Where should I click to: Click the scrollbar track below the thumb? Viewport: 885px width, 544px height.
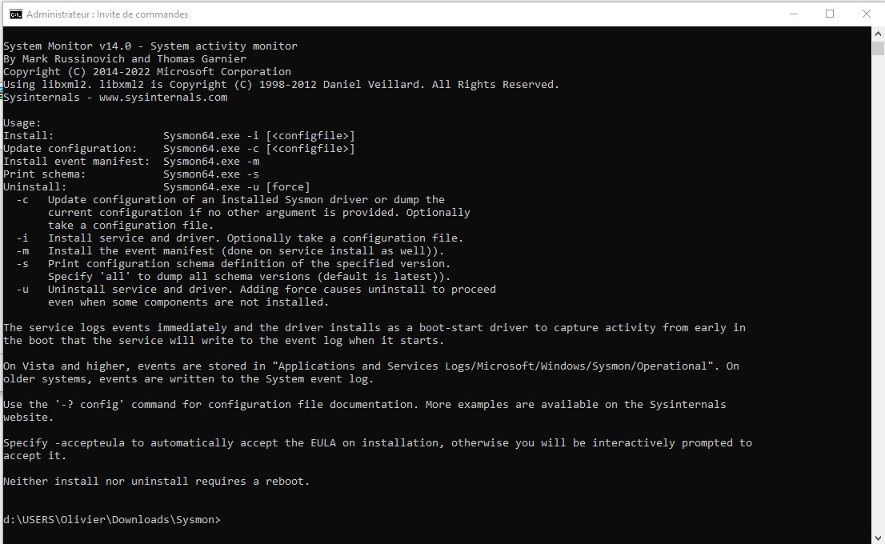click(x=878, y=320)
